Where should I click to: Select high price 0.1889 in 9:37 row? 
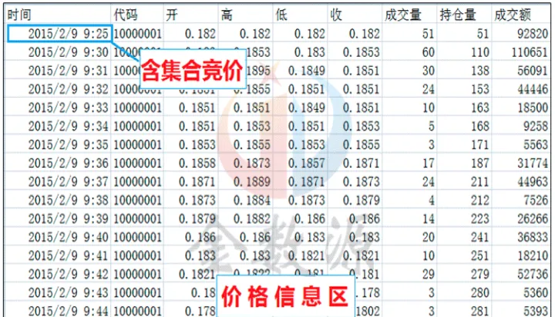(251, 182)
